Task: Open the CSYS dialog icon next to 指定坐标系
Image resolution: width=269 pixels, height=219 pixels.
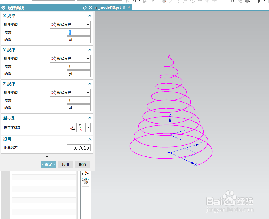Action: 72,128
